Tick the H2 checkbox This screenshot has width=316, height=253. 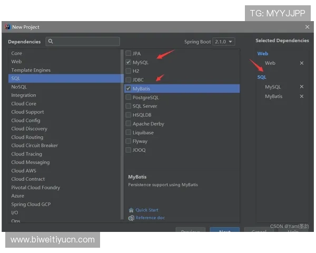click(128, 71)
